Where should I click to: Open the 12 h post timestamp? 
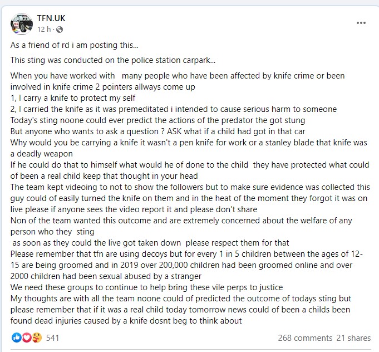tap(44, 30)
